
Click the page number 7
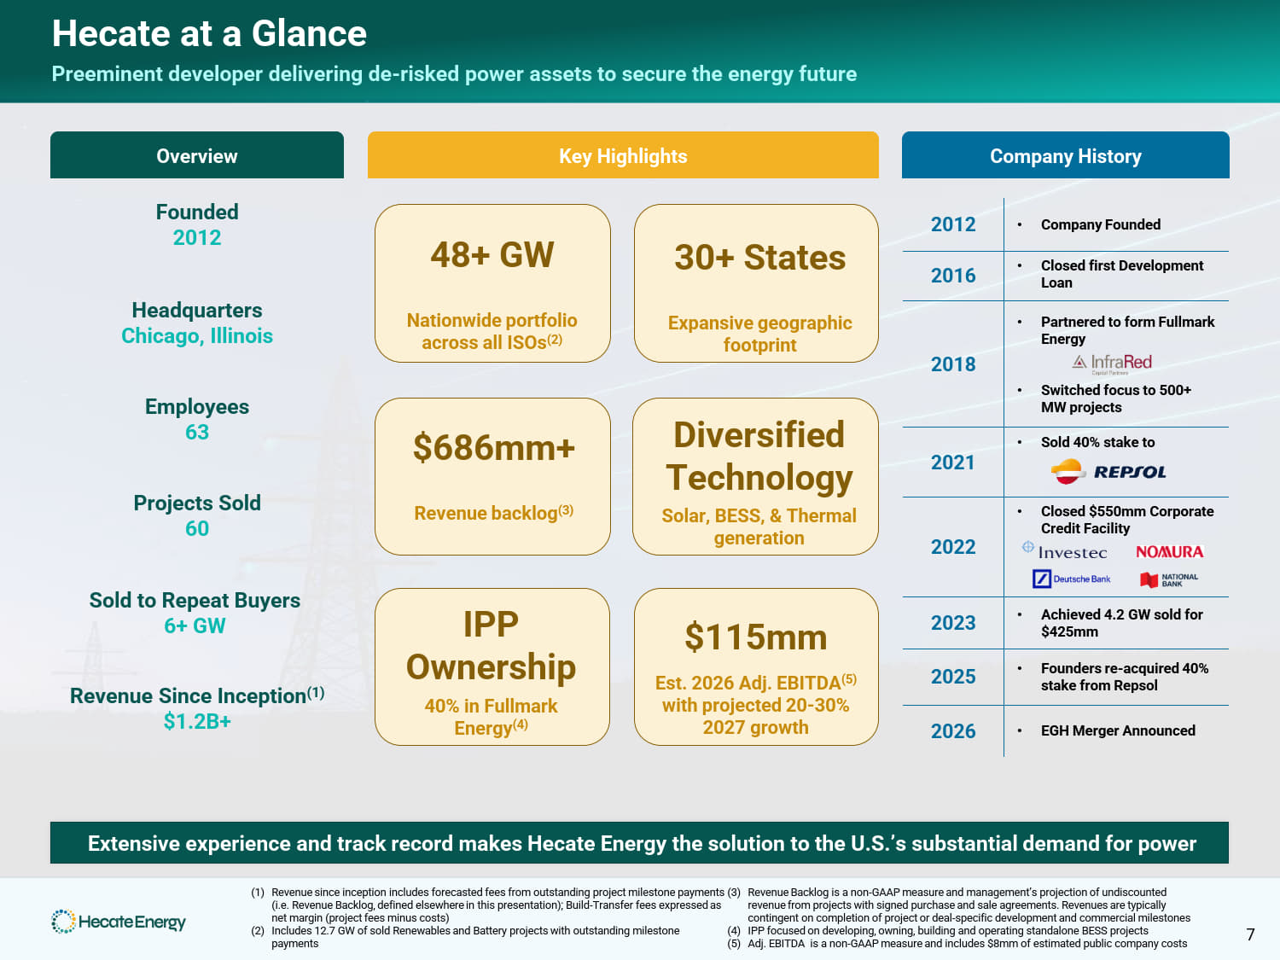1250,934
